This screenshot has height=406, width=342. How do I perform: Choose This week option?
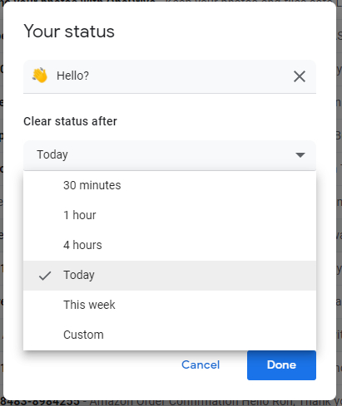tap(170, 305)
